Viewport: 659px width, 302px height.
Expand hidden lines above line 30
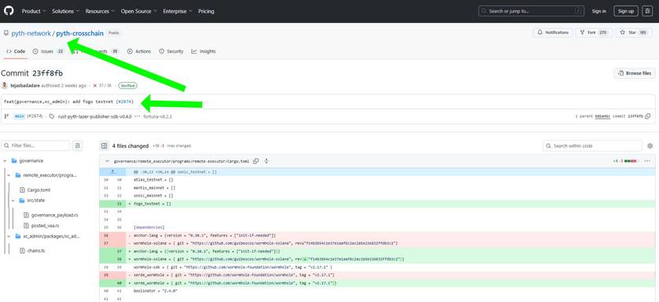click(x=112, y=171)
